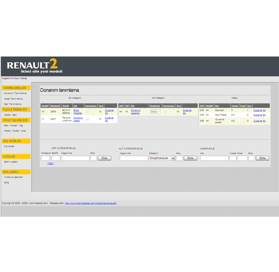Screen dimensions: 279x272
Task: Click the SEÇ link below Modelyılı field
Action: click(51, 164)
